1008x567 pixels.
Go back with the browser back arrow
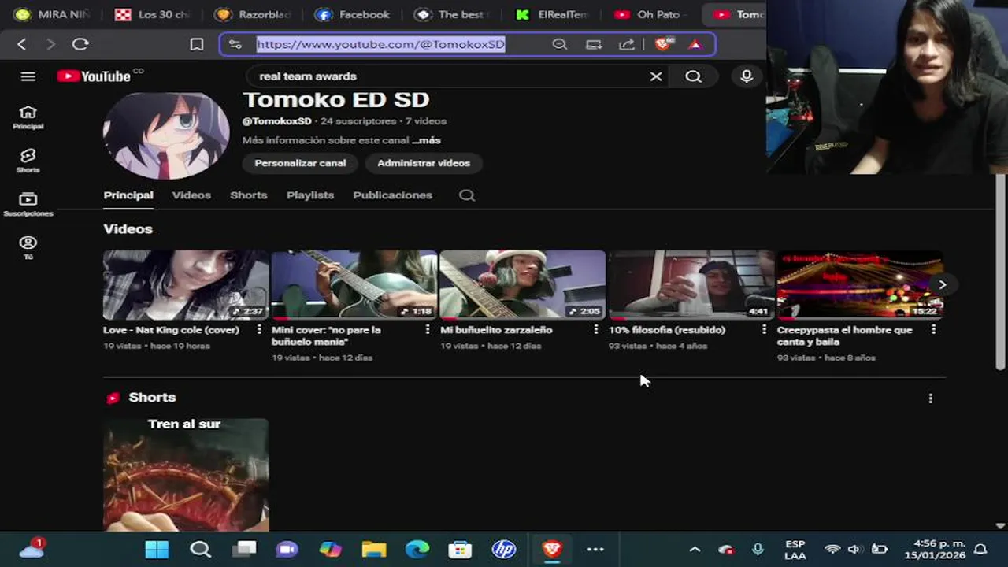[x=22, y=44]
